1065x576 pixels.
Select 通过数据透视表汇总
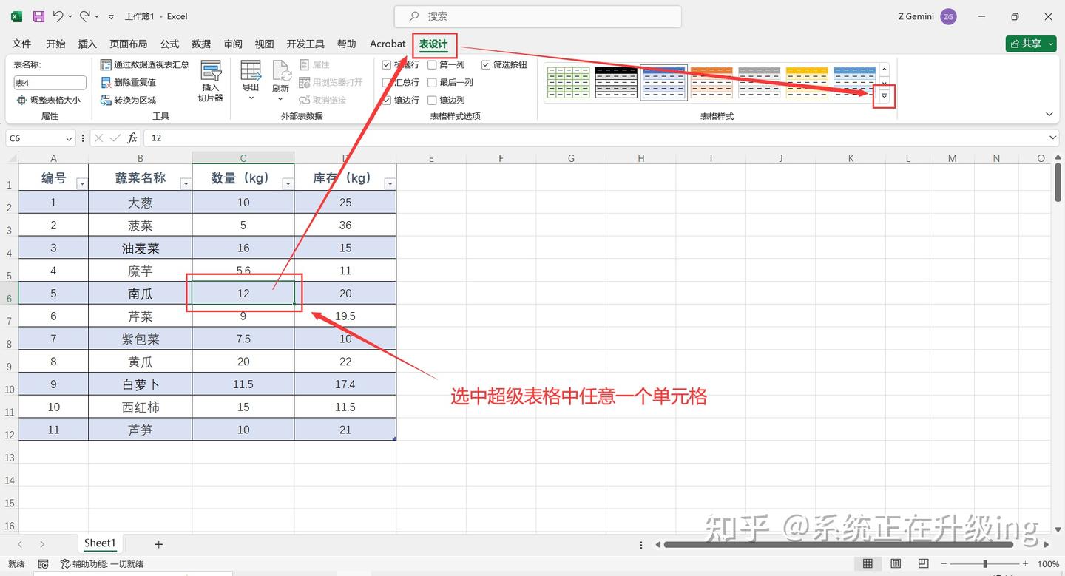[x=150, y=65]
